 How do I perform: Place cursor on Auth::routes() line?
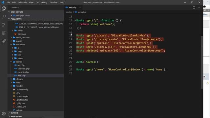pos(88,62)
